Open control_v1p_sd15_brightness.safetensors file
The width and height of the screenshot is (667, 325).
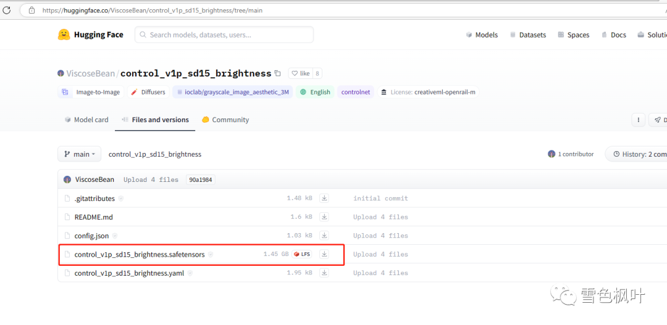click(140, 255)
